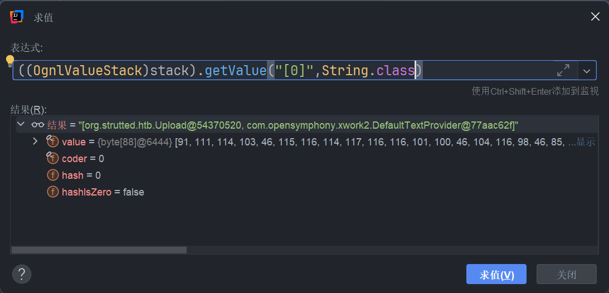Open help with the question mark button
The height and width of the screenshot is (293, 609).
(x=22, y=274)
